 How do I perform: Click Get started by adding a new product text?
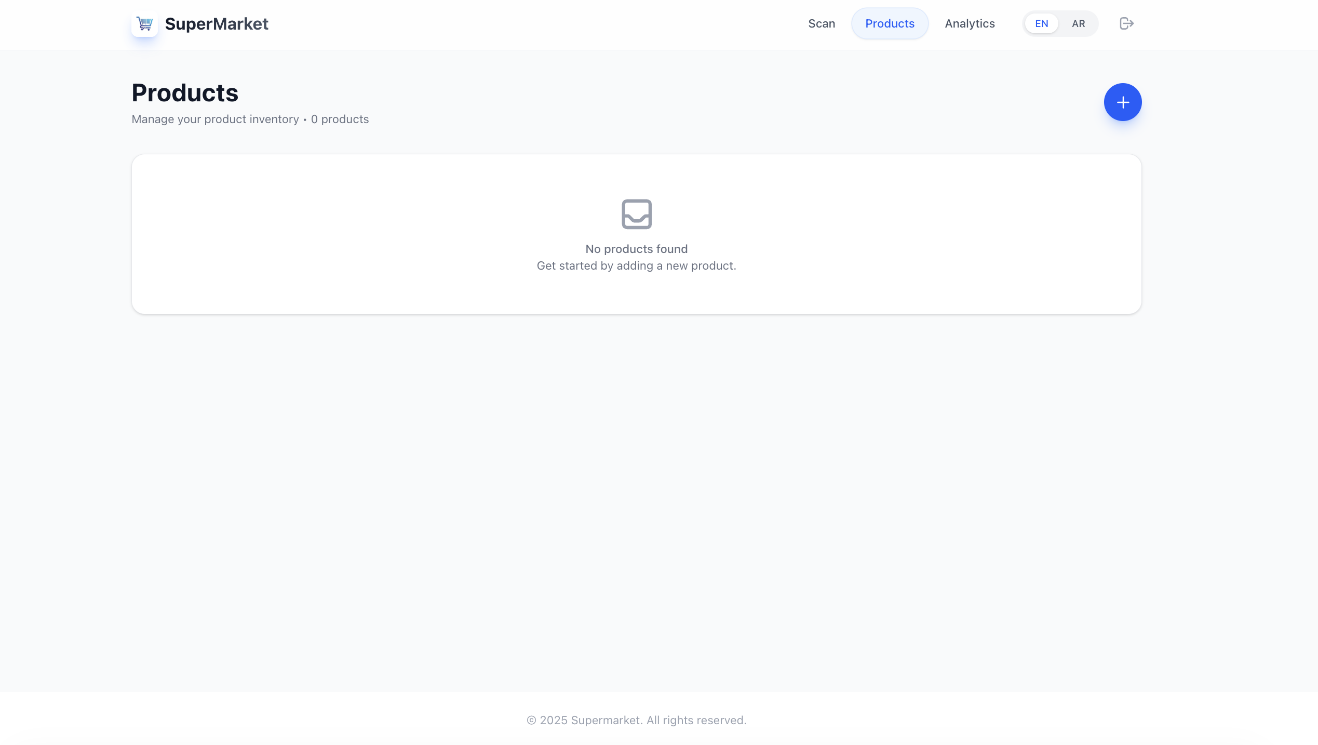click(636, 265)
